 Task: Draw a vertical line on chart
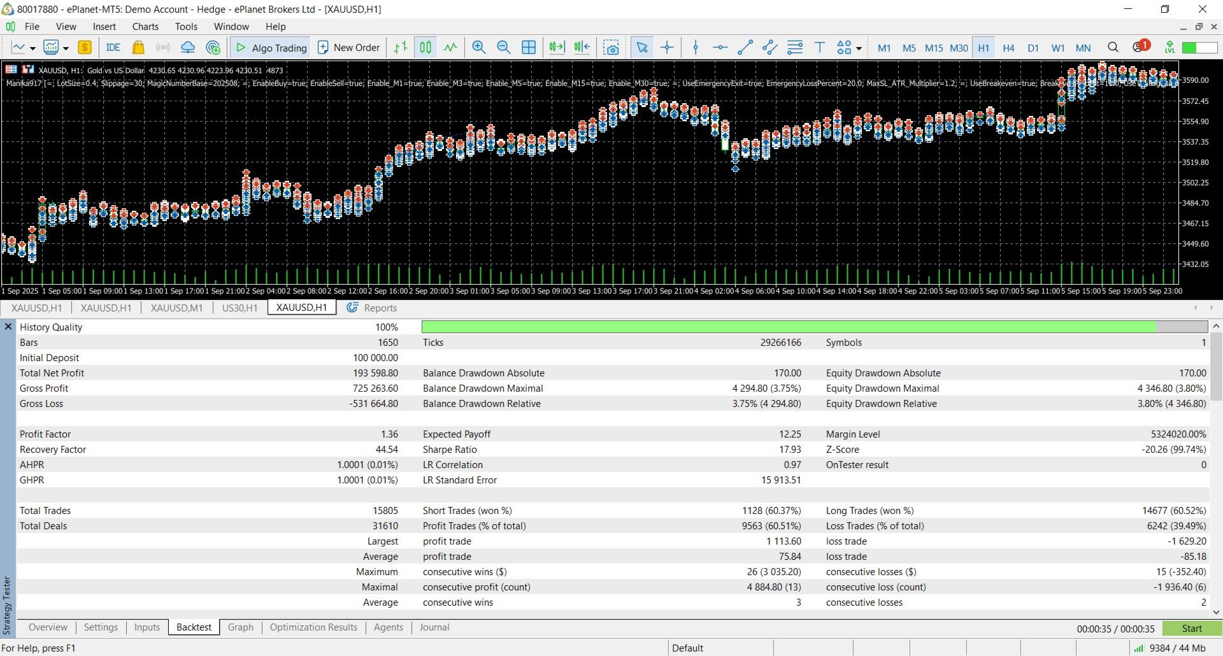(696, 48)
